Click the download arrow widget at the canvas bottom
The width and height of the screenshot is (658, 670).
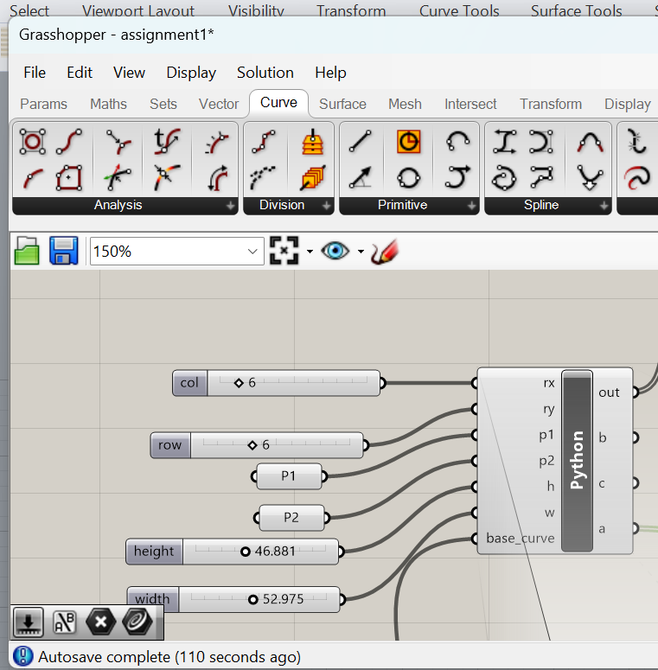[x=29, y=622]
